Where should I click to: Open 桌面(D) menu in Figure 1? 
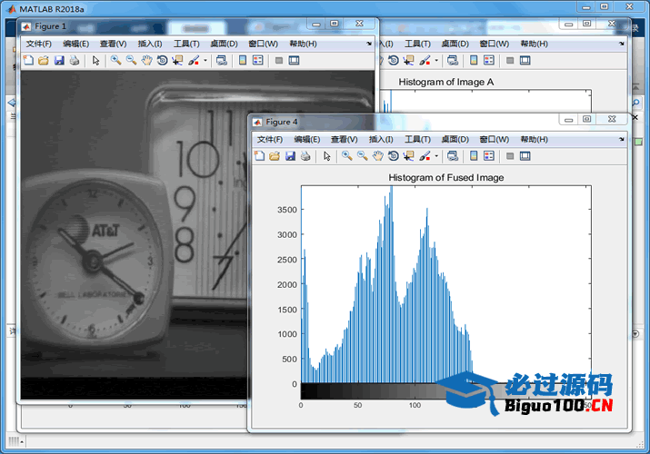pos(224,44)
